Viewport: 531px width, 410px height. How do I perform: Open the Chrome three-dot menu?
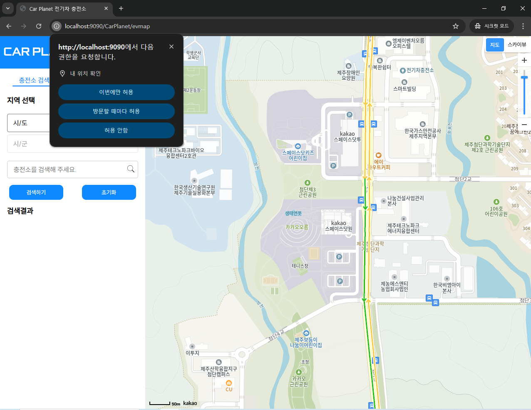point(523,26)
